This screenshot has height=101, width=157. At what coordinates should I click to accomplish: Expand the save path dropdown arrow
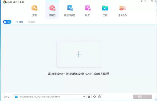pyautogui.click(x=84, y=97)
